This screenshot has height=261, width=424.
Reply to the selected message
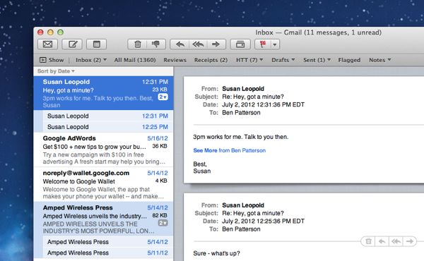coord(179,44)
